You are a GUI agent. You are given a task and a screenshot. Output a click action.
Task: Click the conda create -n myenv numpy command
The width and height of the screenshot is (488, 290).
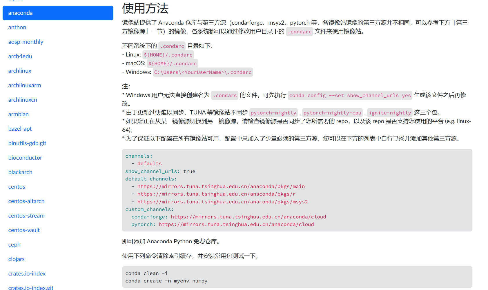tap(166, 281)
